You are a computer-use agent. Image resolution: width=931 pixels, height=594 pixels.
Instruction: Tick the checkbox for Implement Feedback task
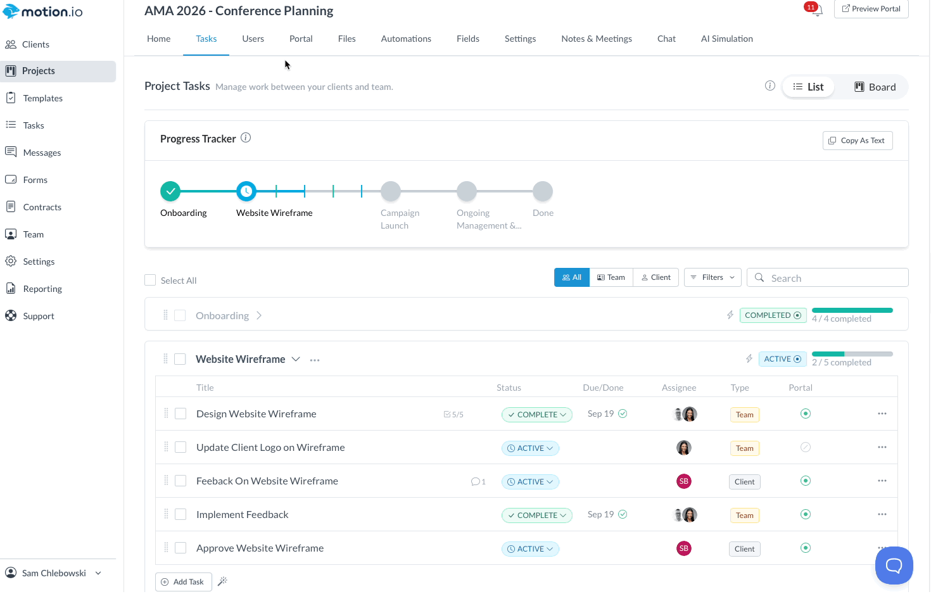tap(180, 514)
